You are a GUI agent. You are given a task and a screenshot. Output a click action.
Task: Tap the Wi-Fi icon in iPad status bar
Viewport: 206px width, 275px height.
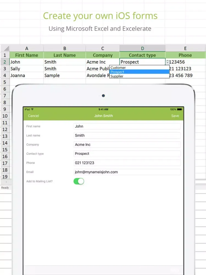[32, 109]
